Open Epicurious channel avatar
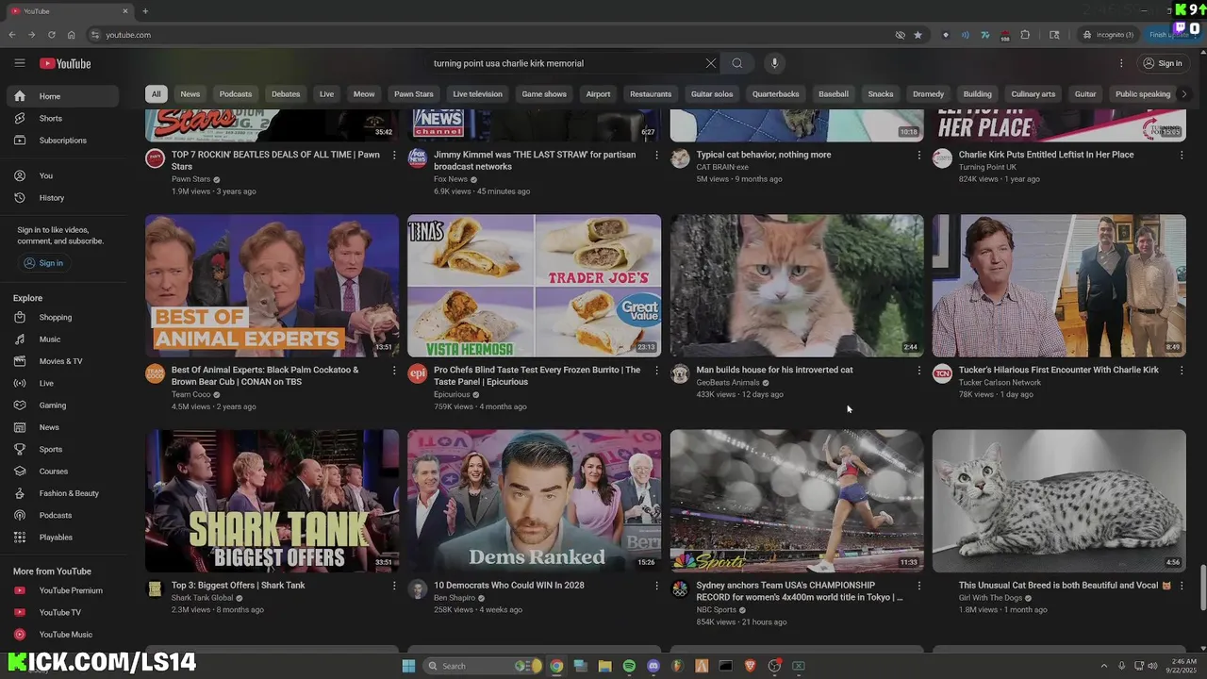The height and width of the screenshot is (679, 1207). click(x=418, y=374)
